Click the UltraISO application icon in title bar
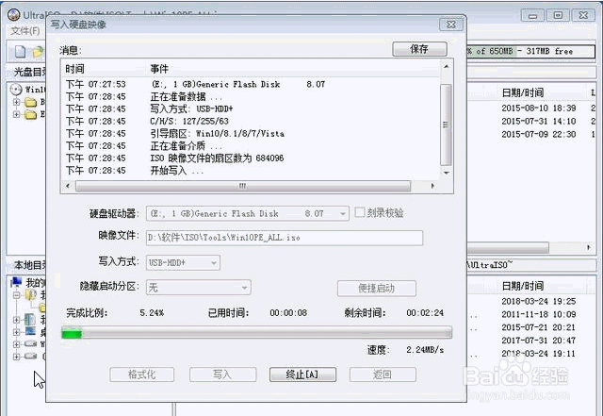 click(x=14, y=15)
